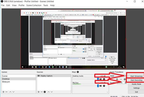
Task: Remove selected scene with minus icon
Action: click(6, 92)
